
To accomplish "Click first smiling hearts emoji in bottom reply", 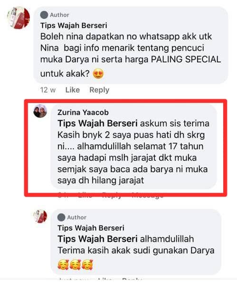I will (x=63, y=265).
